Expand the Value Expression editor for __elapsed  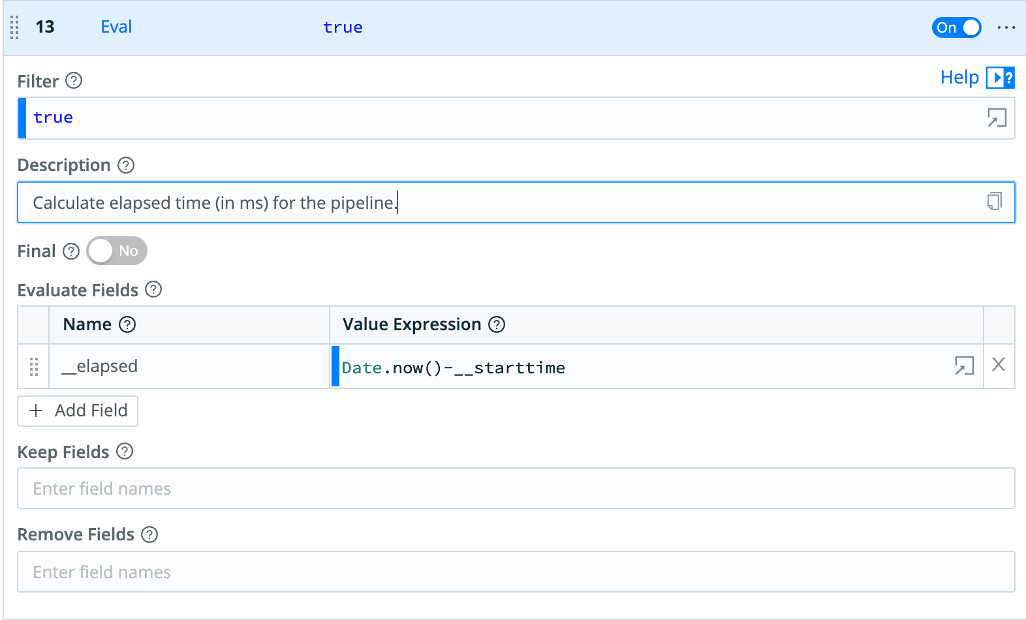964,365
